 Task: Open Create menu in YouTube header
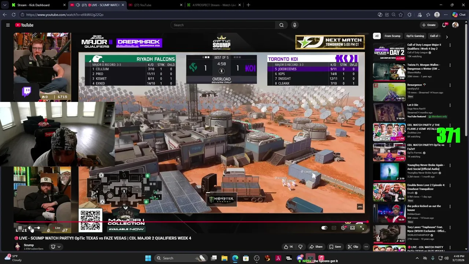tap(429, 25)
